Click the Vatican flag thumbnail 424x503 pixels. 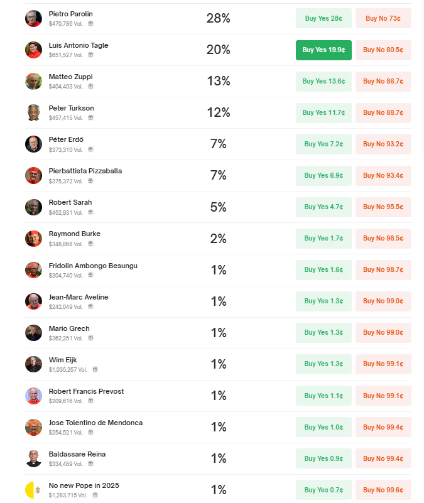coord(34,490)
